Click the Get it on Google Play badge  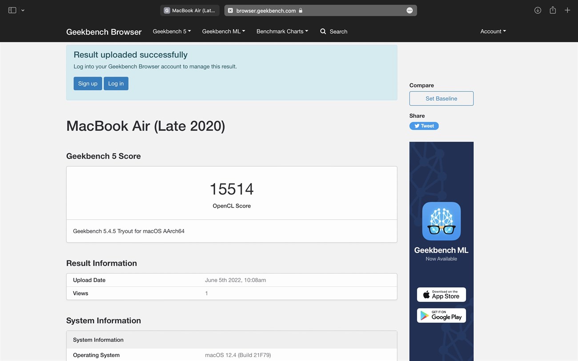coord(442,315)
